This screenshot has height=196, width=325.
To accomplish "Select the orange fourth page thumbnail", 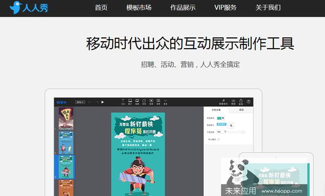I will pos(66,188).
